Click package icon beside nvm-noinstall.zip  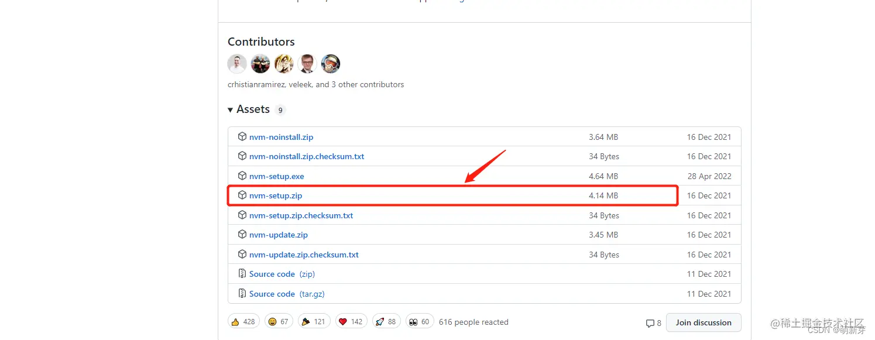242,136
